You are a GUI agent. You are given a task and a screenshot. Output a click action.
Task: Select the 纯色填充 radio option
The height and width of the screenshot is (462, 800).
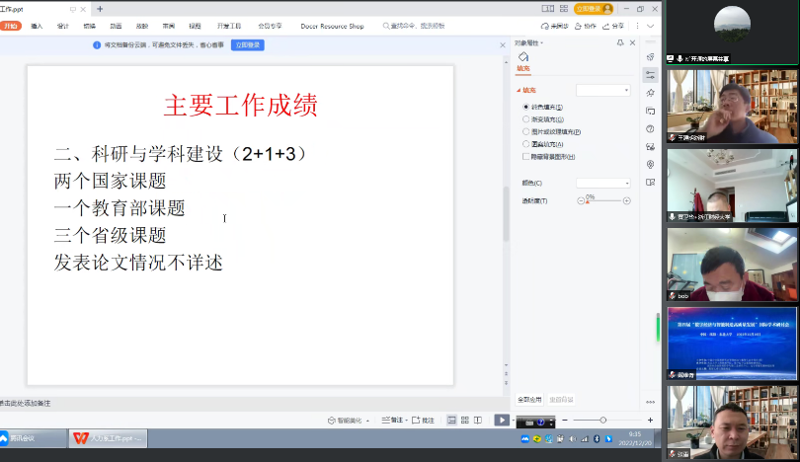pyautogui.click(x=525, y=106)
